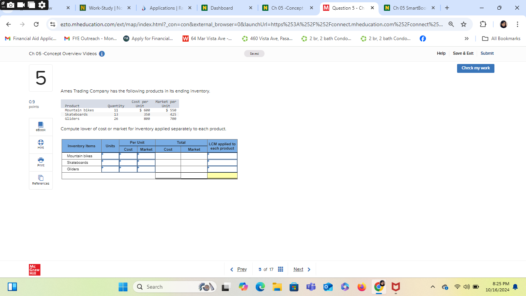Click the LCM cell for Skateboards
This screenshot has width=526, height=296.
tap(222, 163)
